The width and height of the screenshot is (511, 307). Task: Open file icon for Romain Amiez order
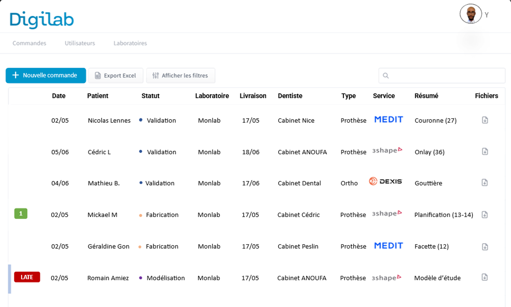coord(484,277)
